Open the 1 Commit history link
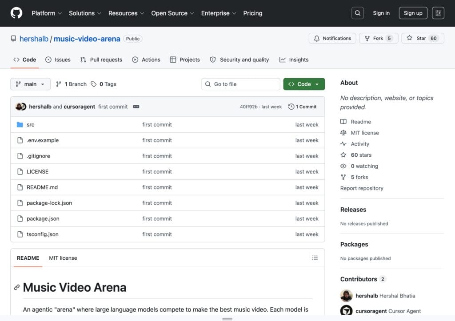 pos(302,107)
